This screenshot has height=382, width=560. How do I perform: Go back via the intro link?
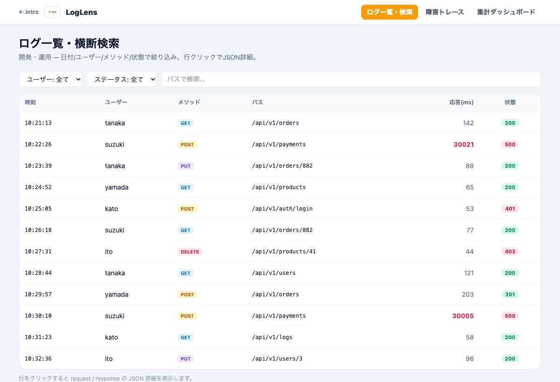28,12
